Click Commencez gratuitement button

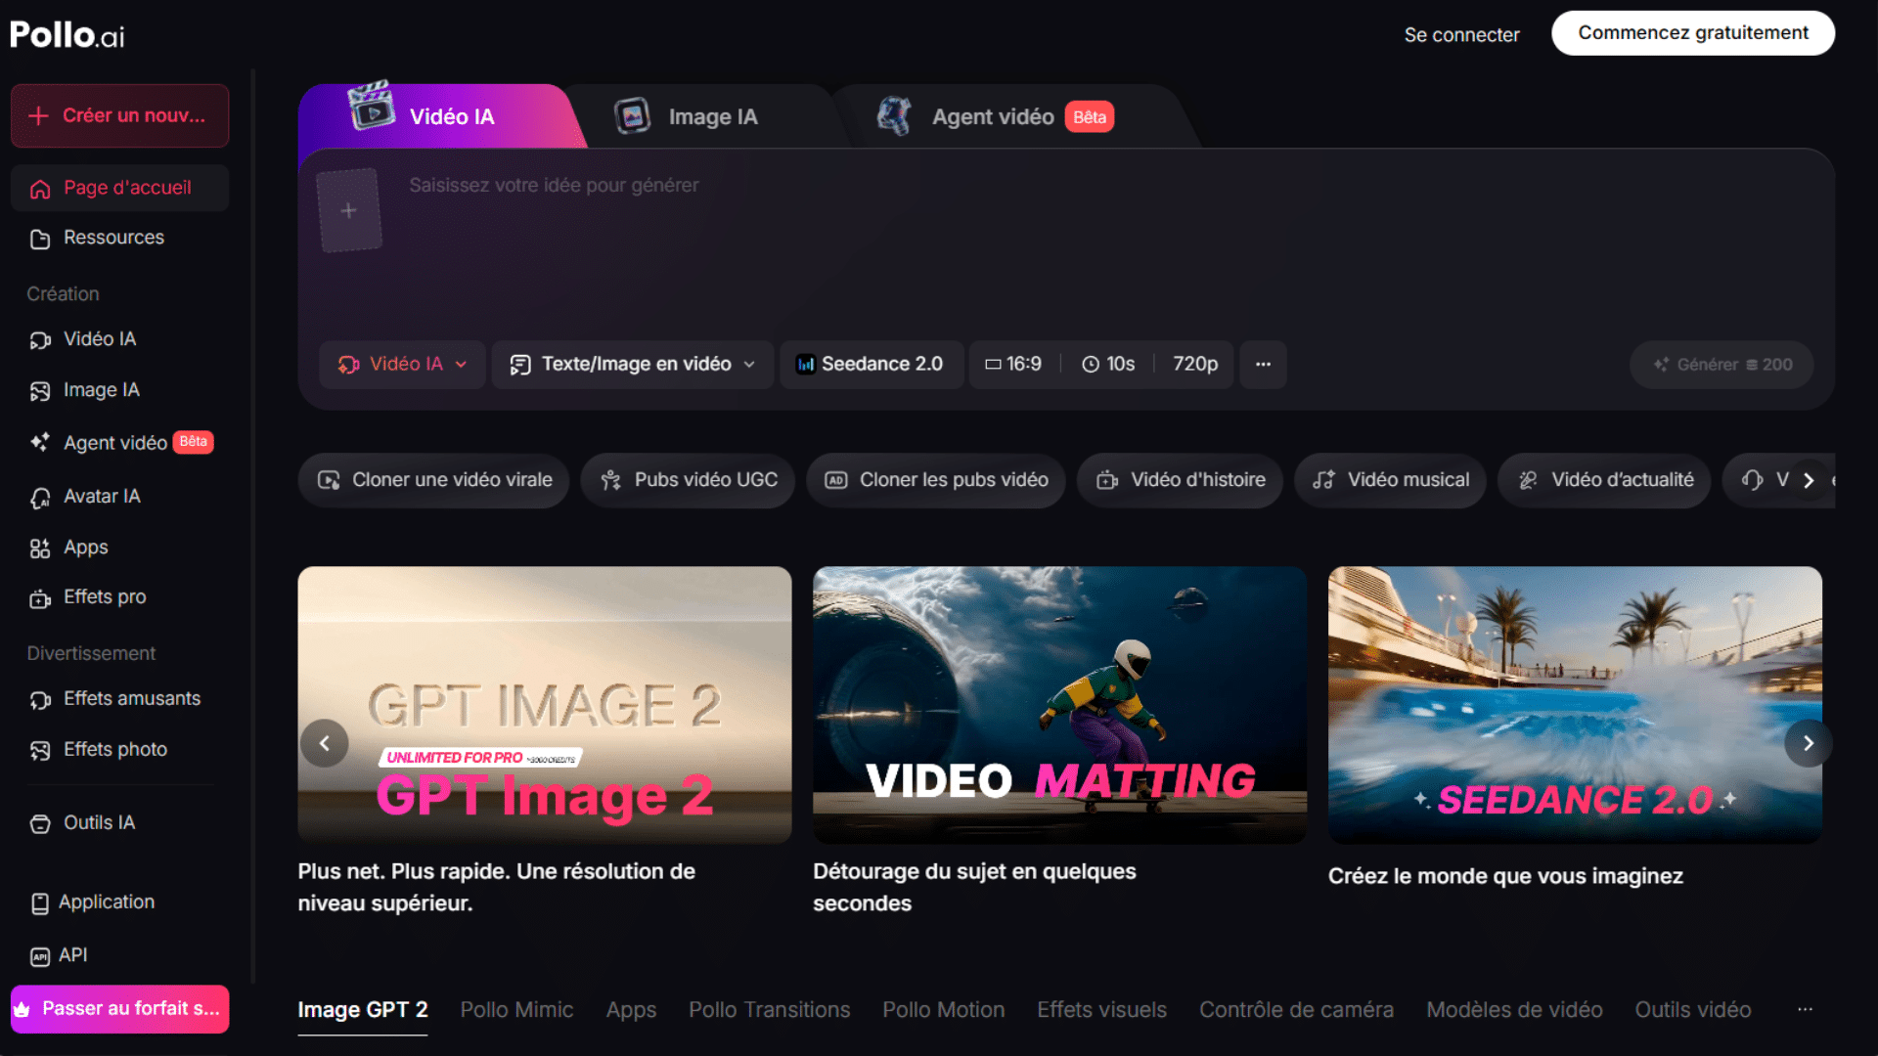[1693, 32]
